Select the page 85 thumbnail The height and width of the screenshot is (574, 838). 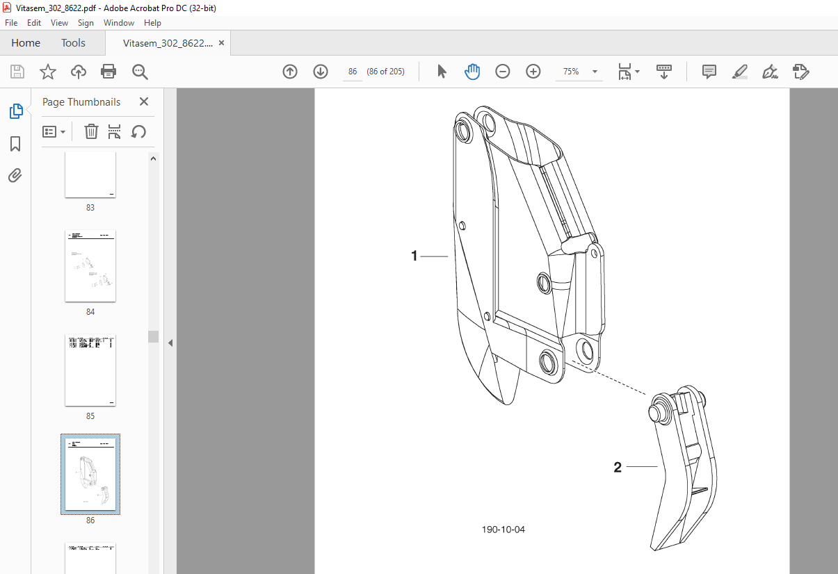(90, 370)
